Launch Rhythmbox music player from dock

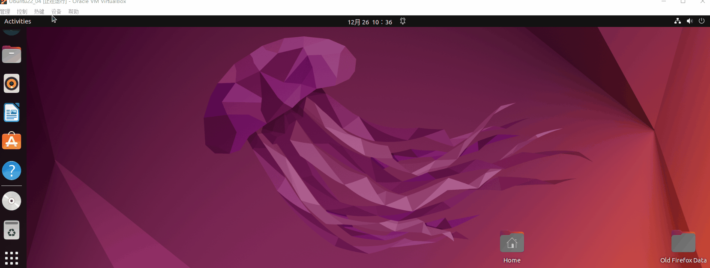click(x=12, y=83)
